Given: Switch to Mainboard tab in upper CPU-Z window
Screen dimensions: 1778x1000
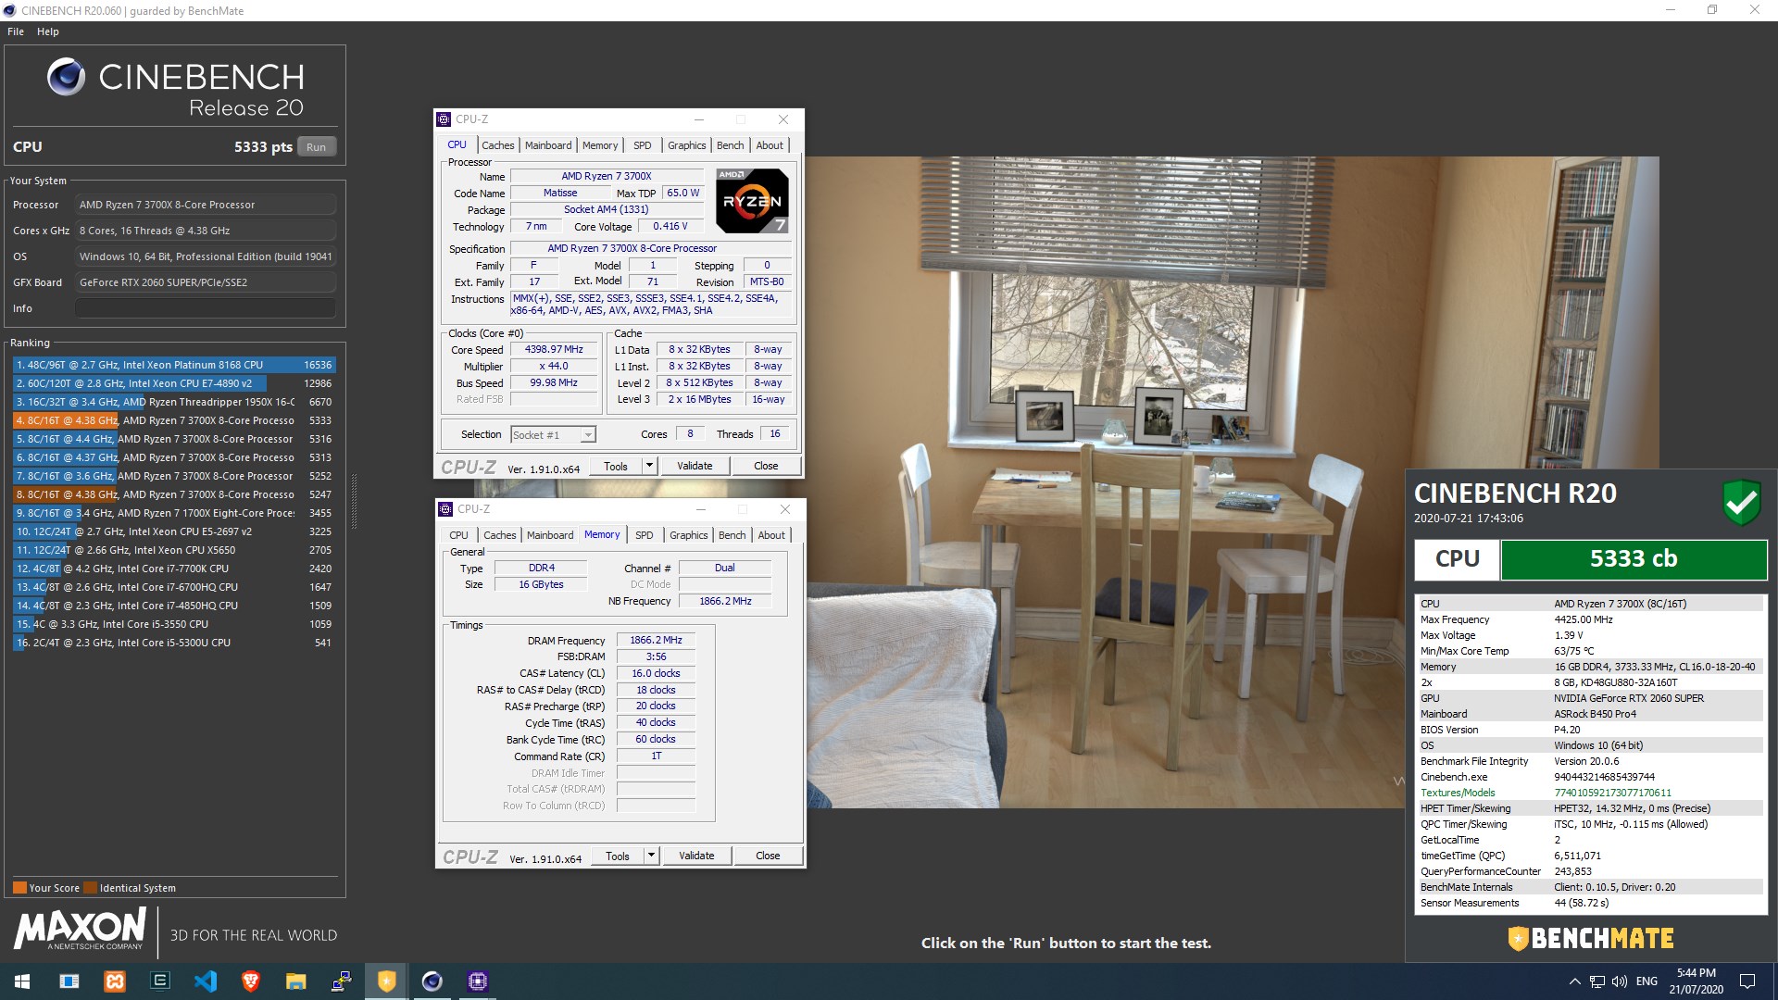Looking at the screenshot, I should pyautogui.click(x=548, y=145).
